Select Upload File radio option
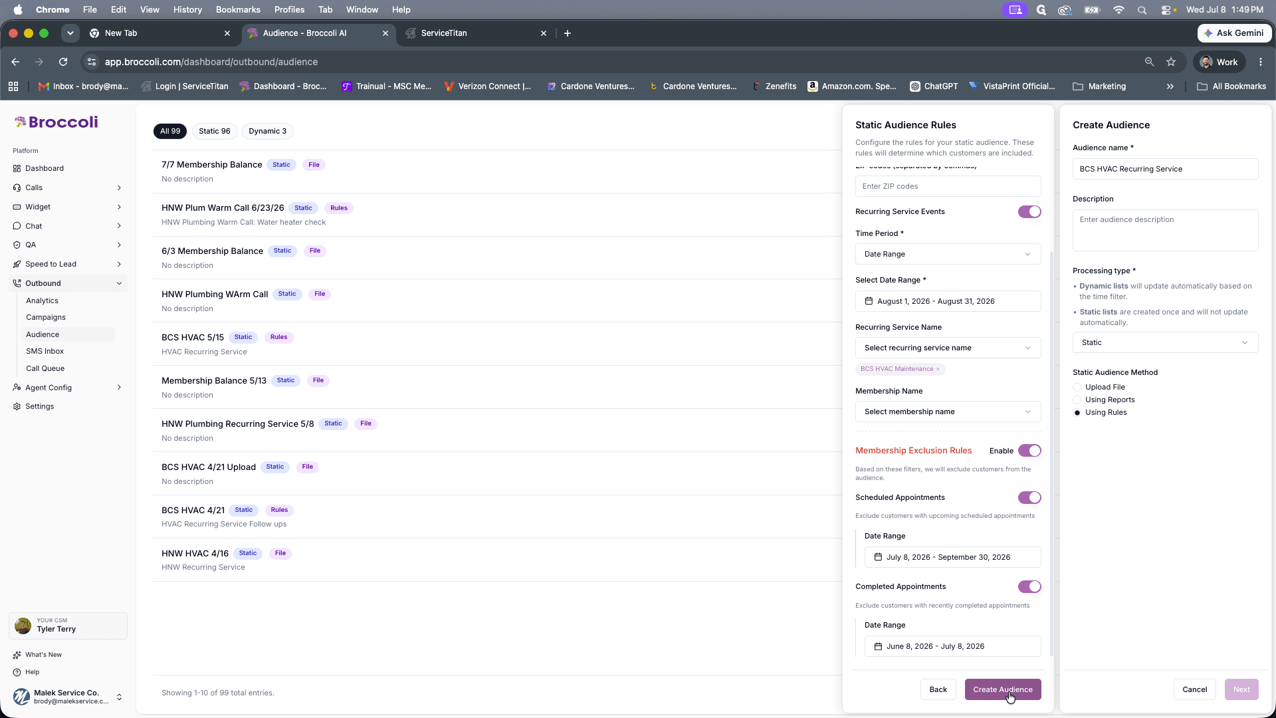The width and height of the screenshot is (1276, 718). pos(1077,387)
